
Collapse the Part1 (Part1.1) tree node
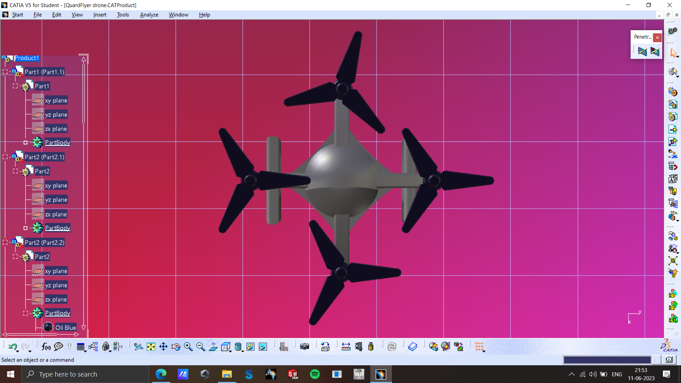tap(5, 72)
